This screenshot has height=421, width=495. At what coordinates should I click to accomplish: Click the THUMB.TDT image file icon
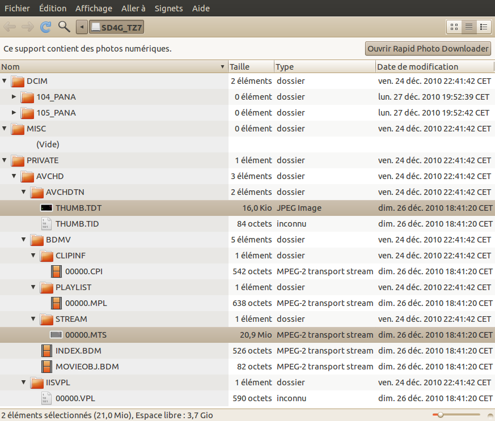coord(46,208)
